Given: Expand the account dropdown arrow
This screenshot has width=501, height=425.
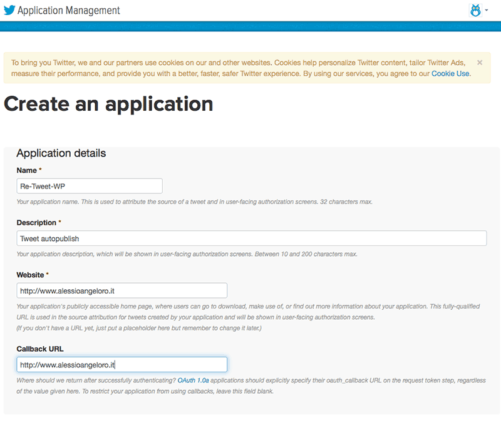Looking at the screenshot, I should coord(487,10).
